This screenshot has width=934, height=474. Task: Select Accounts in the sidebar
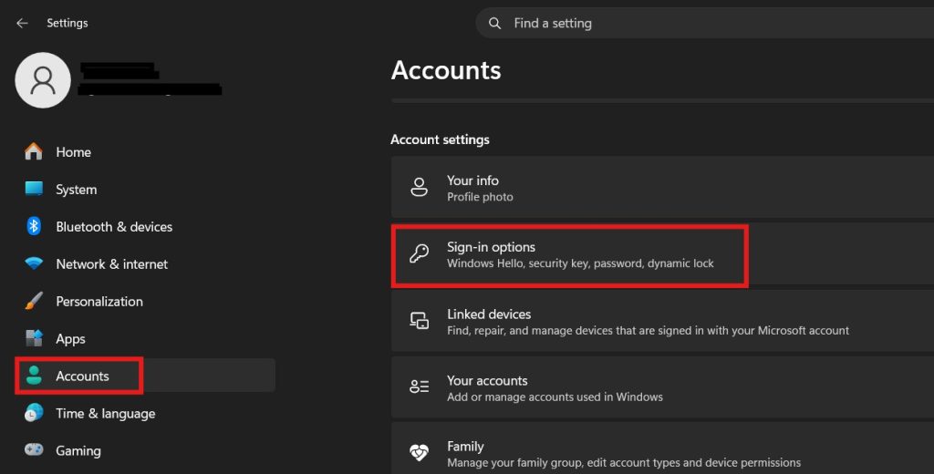click(145, 376)
